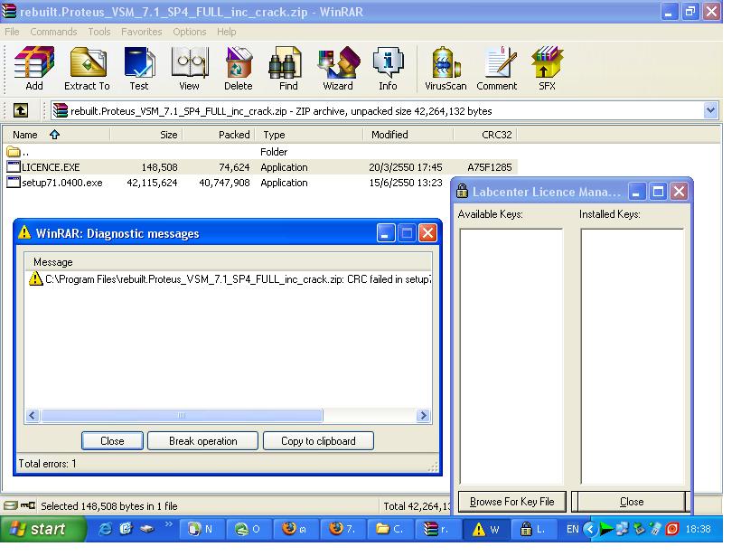Click the SFX toolbar icon
The height and width of the screenshot is (556, 741).
(x=547, y=68)
